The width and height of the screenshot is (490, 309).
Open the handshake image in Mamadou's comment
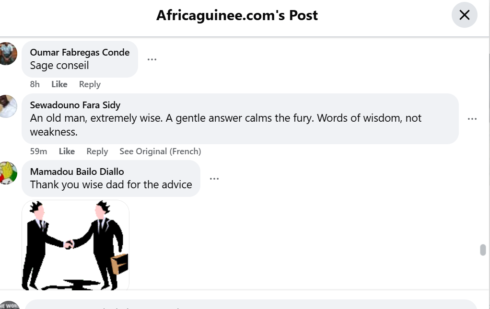tap(75, 245)
